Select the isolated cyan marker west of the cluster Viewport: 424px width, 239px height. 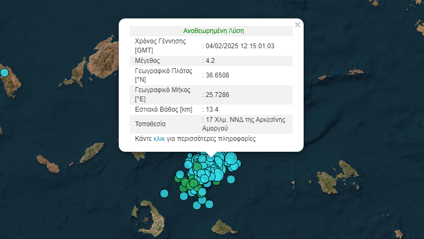165,193
